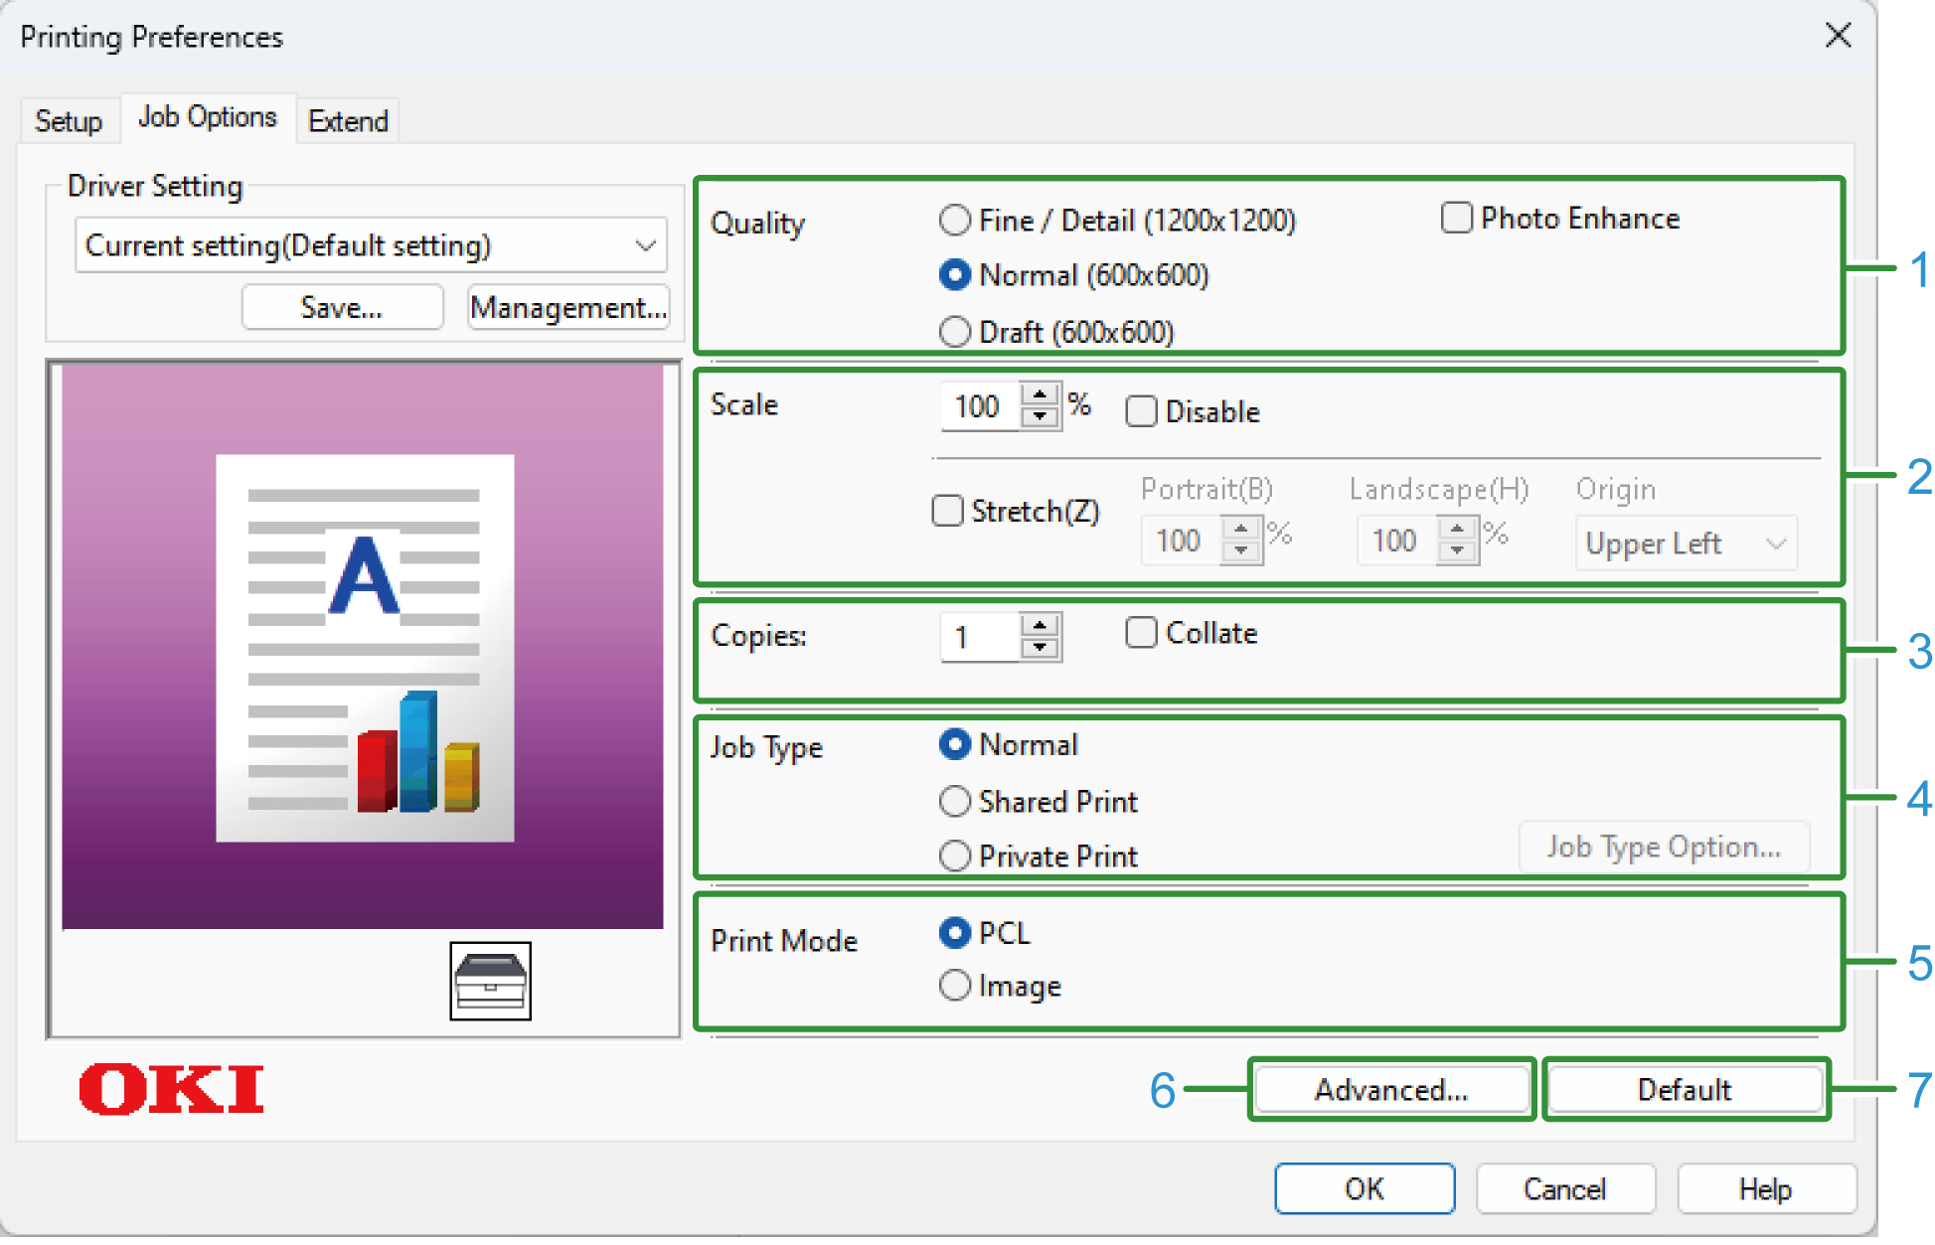Click the document preview thumbnail
1935x1245 pixels.
tap(364, 648)
